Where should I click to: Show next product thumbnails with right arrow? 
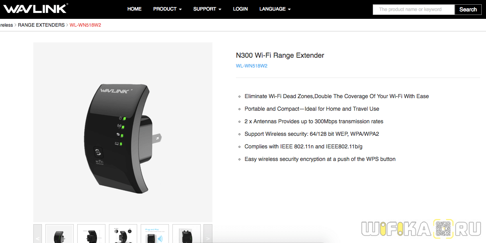(x=208, y=234)
